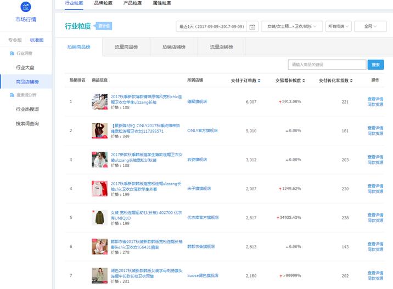Viewport: 393px width, 289px height.
Task: Open the 韩都衣舍2017 product title priced 278
Action: (x=147, y=244)
